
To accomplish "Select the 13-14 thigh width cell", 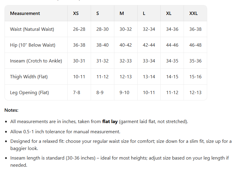I will 149,77.
